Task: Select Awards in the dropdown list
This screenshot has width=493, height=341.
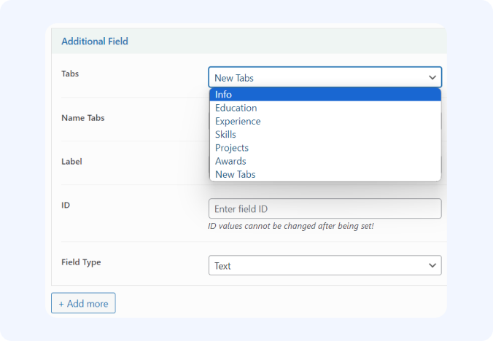Action: [x=325, y=161]
